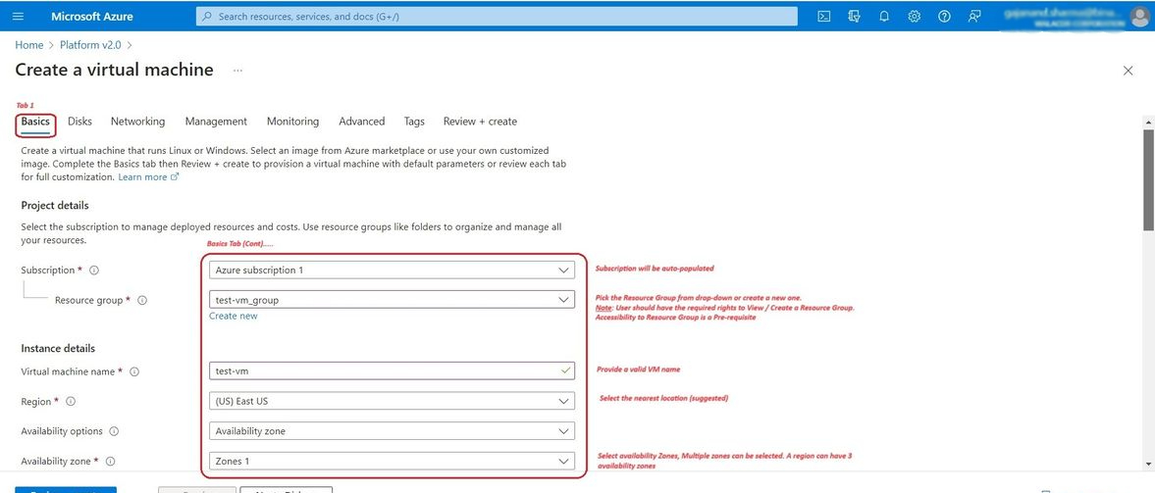1155x493 pixels.
Task: Focus the Search resources, services, and docs box
Action: [x=497, y=17]
